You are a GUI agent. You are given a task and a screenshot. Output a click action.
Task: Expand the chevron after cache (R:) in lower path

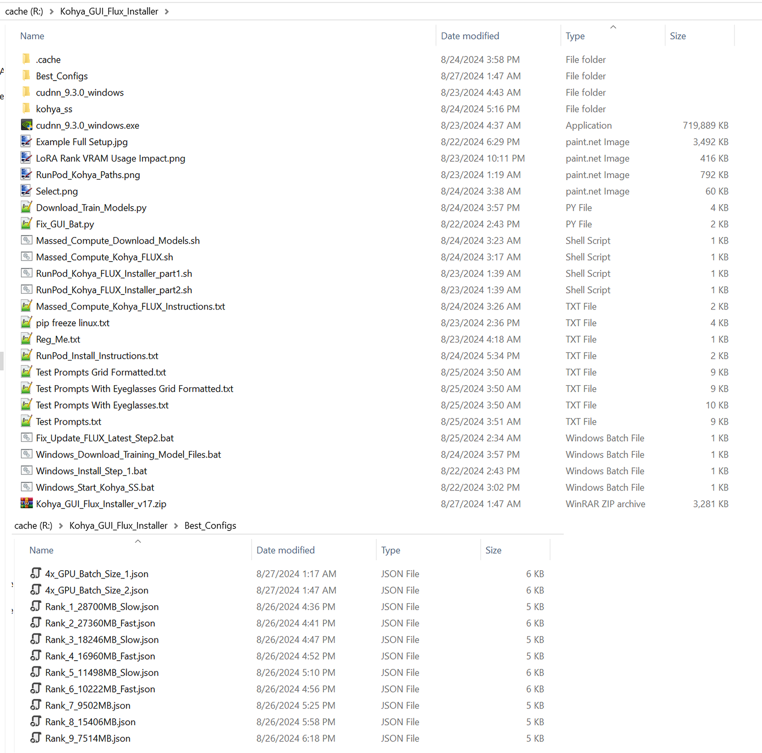61,526
